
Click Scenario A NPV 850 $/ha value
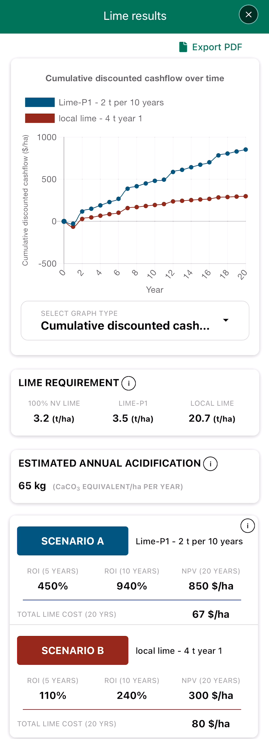point(211,586)
